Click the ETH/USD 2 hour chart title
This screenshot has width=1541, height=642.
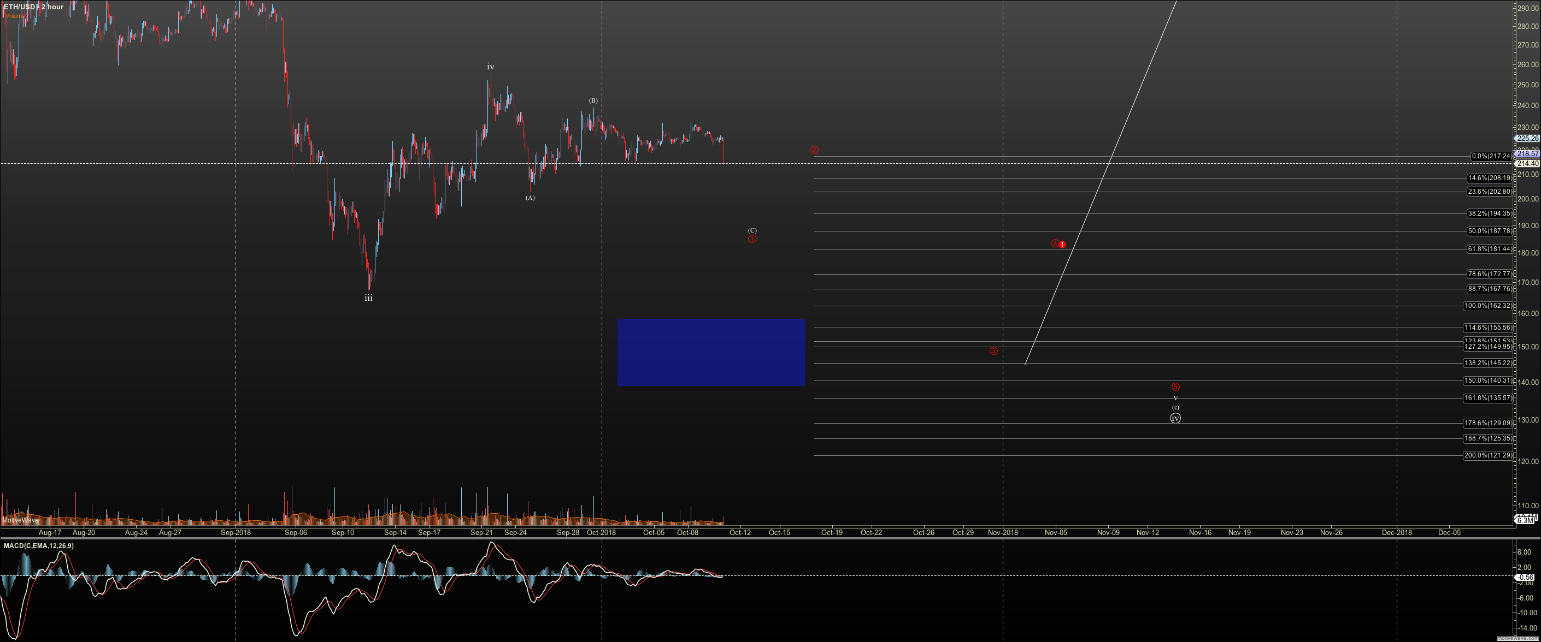pos(33,7)
